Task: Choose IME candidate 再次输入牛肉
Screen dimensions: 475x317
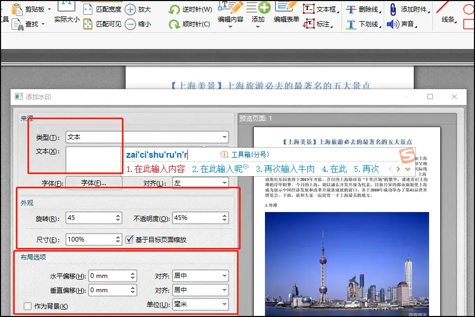Action: (x=285, y=169)
